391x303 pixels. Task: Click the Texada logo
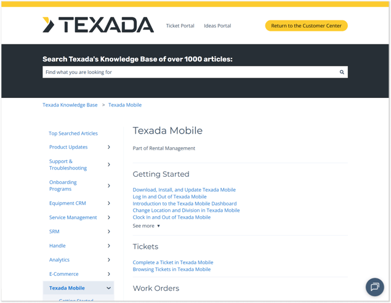click(x=98, y=25)
